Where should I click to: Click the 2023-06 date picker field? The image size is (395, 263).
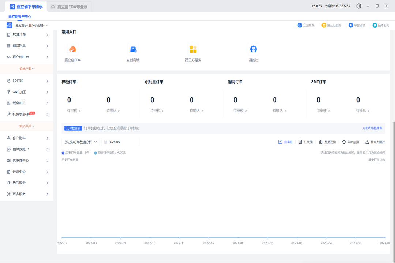(x=120, y=142)
